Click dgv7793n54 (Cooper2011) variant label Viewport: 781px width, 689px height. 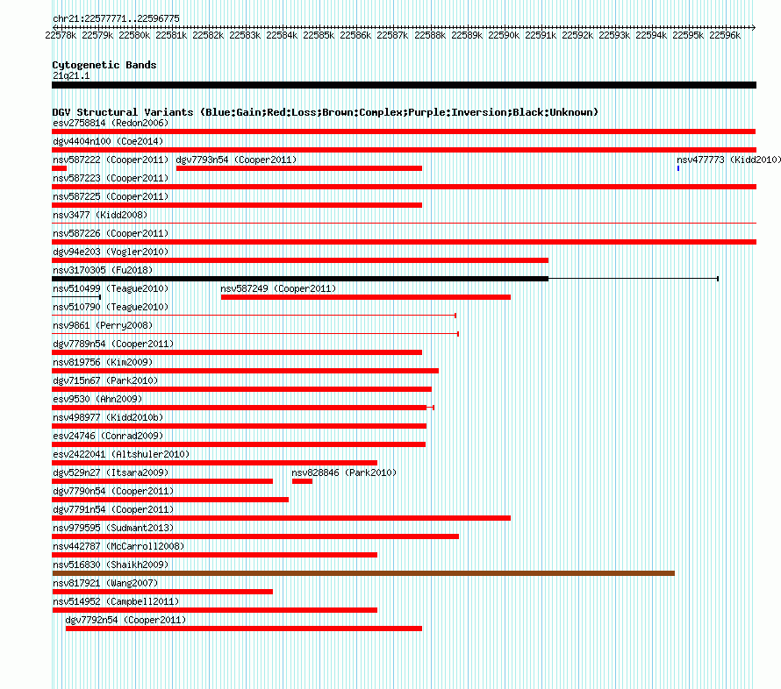[236, 160]
